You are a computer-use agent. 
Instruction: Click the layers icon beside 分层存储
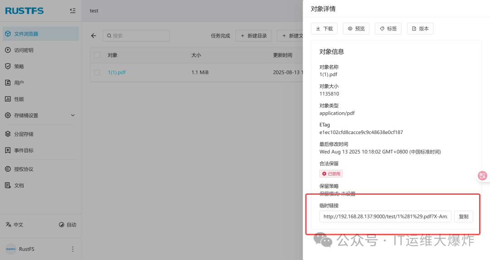point(8,134)
